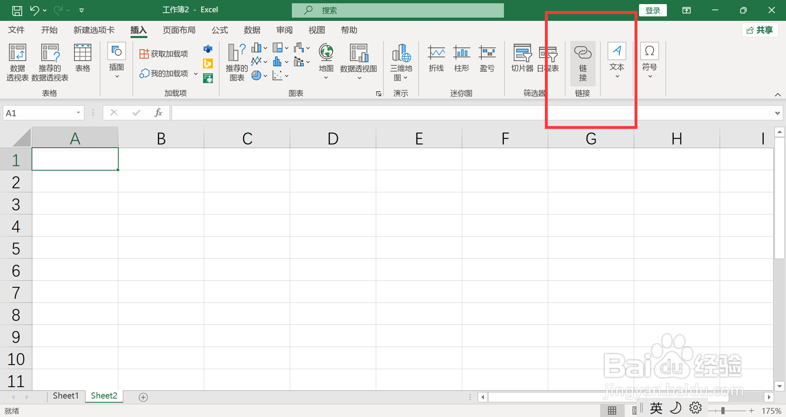786x417 pixels.
Task: Click the Share (共享) button
Action: tap(760, 30)
